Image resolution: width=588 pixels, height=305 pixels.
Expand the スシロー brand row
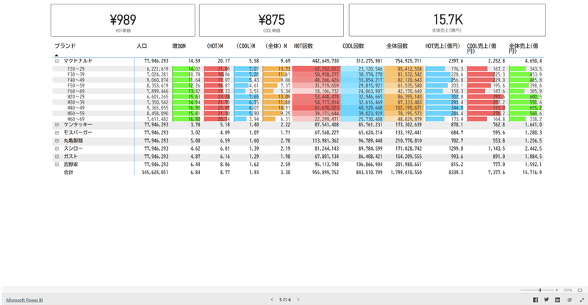[57, 148]
